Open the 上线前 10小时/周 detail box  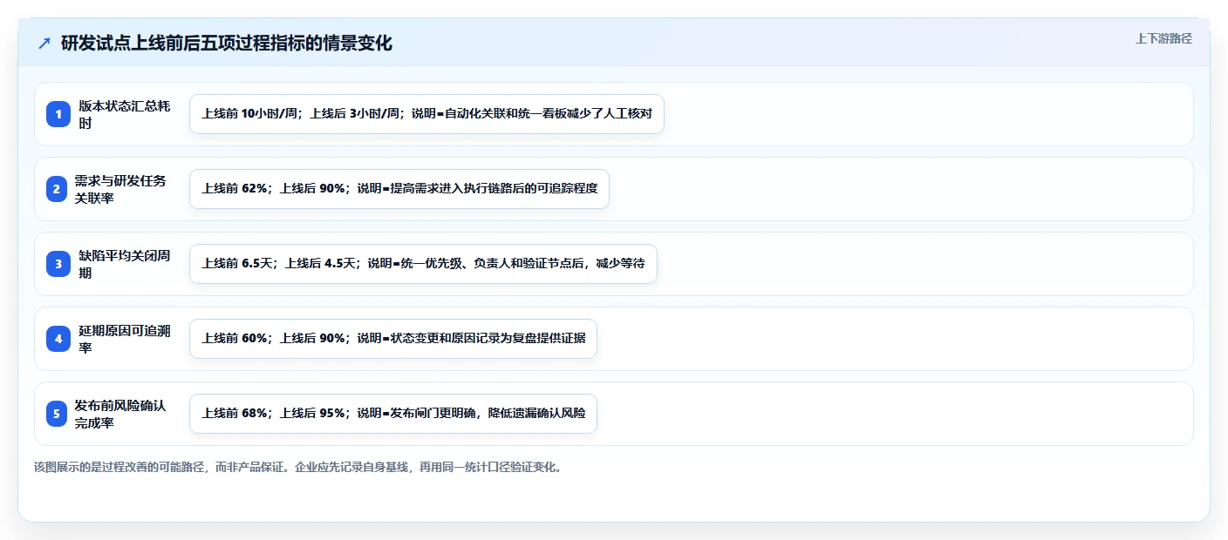click(x=426, y=114)
